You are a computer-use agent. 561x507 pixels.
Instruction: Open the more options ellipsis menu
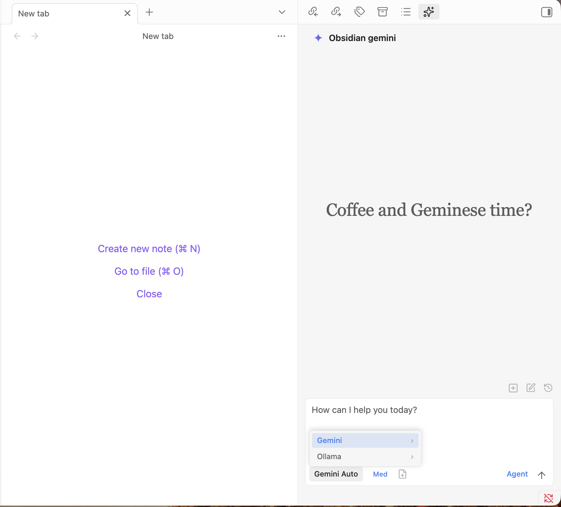281,36
